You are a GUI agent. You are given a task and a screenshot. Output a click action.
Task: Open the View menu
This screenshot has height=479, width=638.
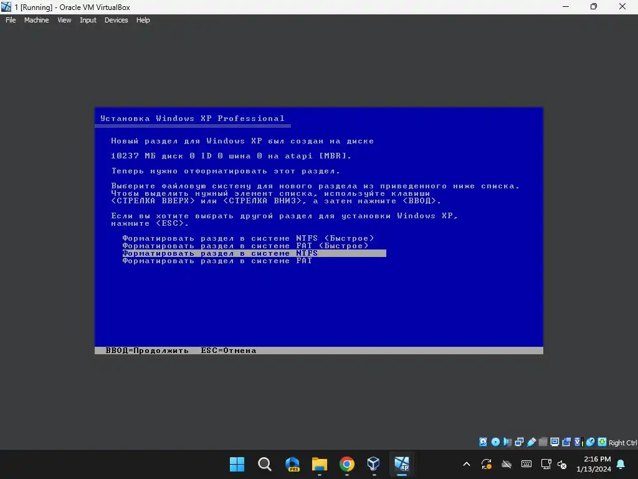64,20
